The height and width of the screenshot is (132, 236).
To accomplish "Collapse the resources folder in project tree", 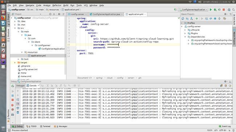I will point(22,52).
